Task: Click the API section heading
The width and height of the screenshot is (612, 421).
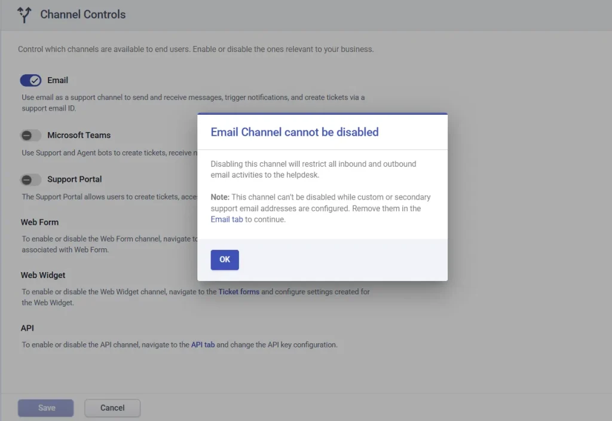Action: coord(27,328)
